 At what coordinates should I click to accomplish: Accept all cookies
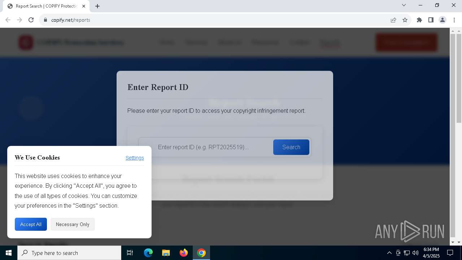(x=31, y=224)
